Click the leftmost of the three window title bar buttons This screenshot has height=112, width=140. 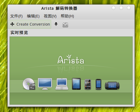coord(113,8)
